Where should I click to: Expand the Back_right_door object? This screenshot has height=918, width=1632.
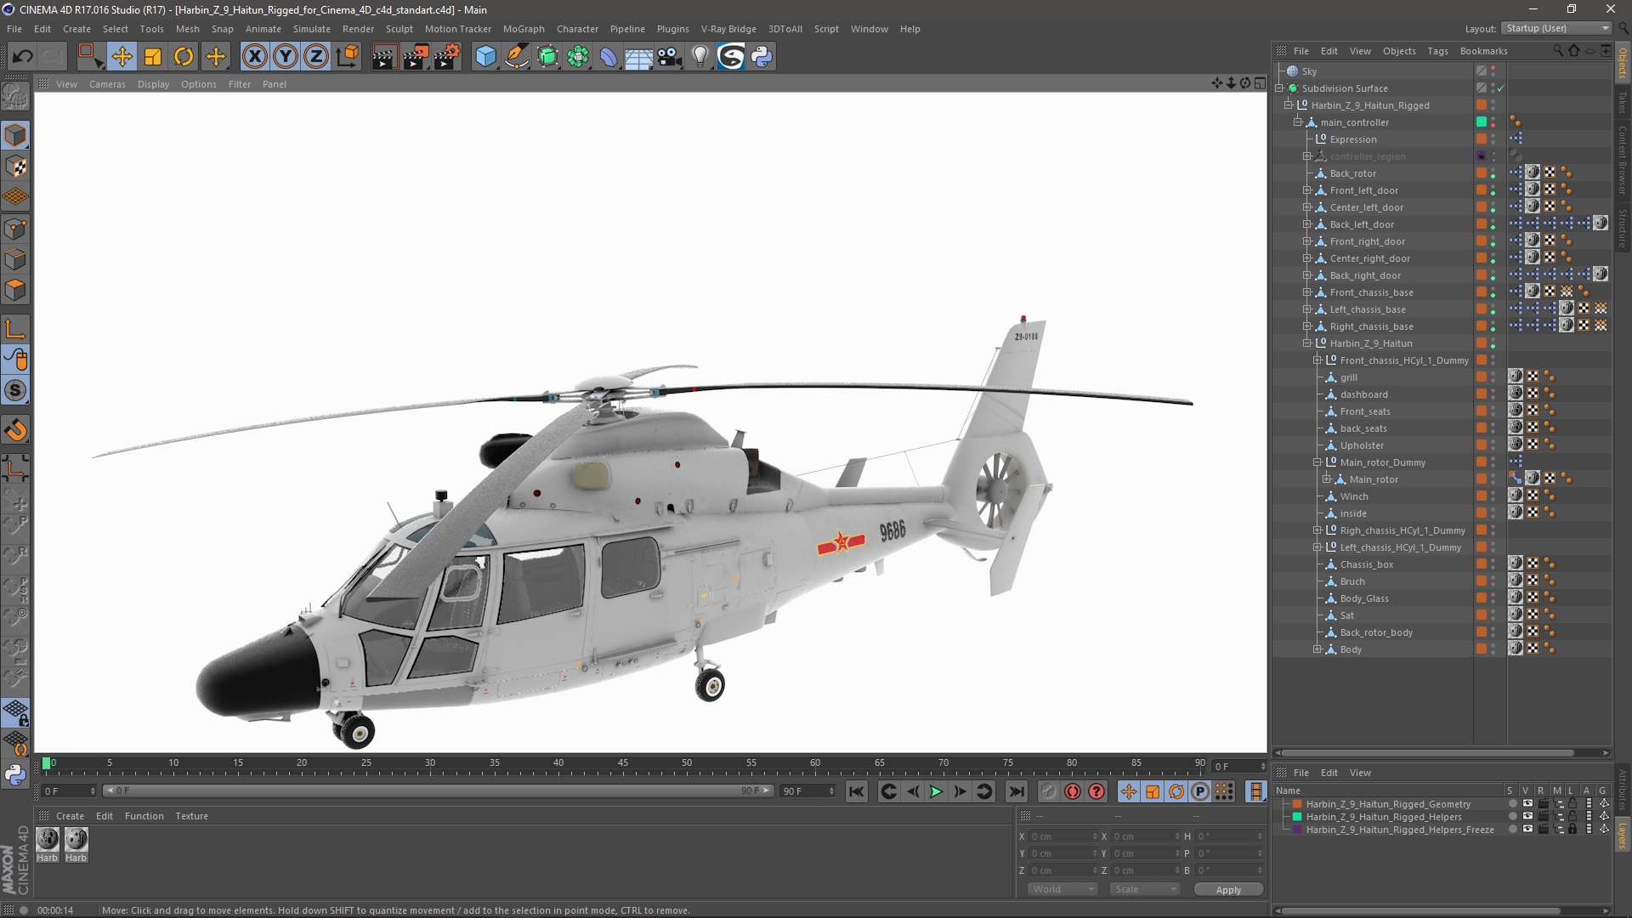tap(1307, 275)
